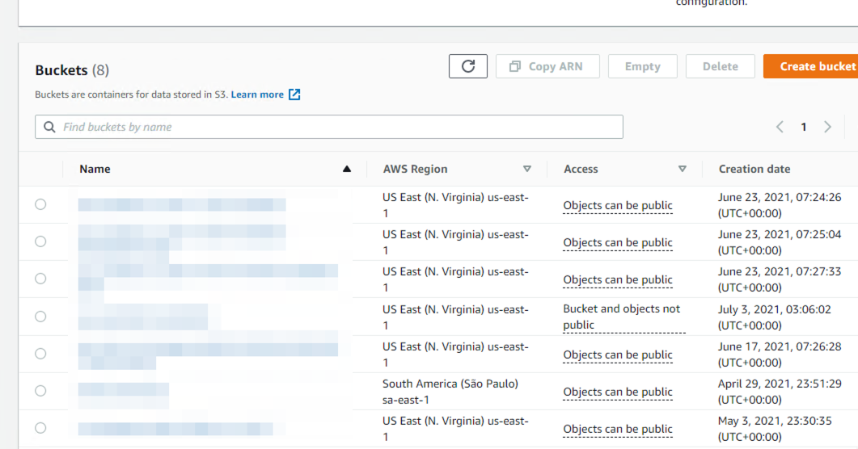Viewport: 858px width, 449px height.
Task: Click Access info for 07:24:26 bucket
Action: click(618, 205)
